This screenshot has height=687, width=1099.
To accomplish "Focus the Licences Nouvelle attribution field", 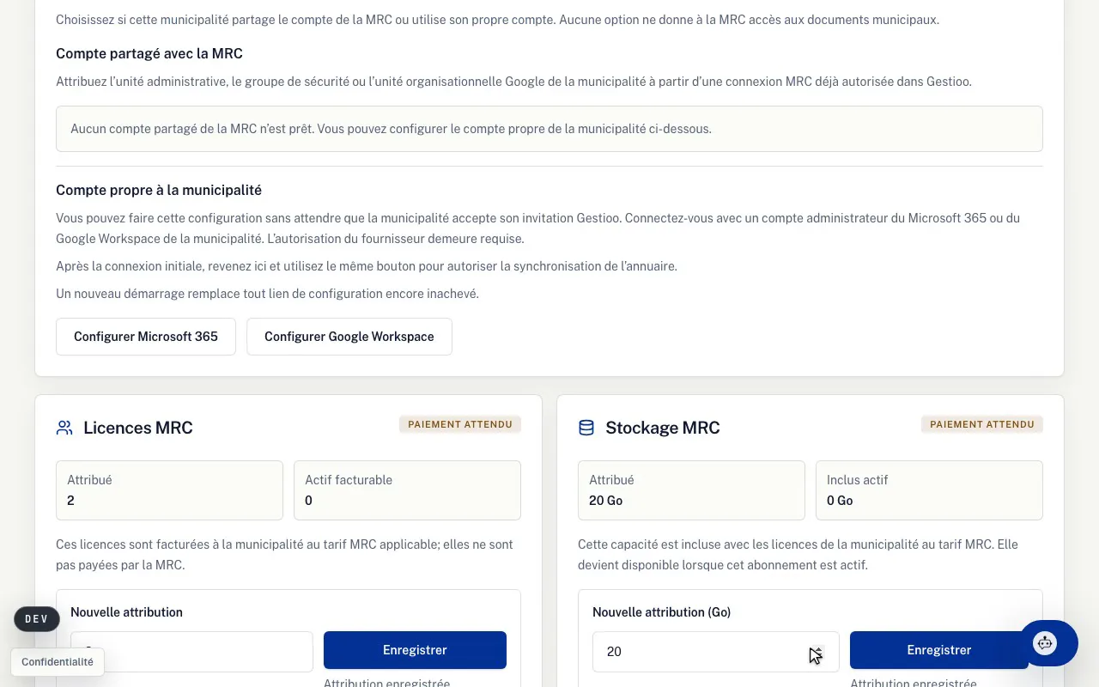I will (x=191, y=652).
